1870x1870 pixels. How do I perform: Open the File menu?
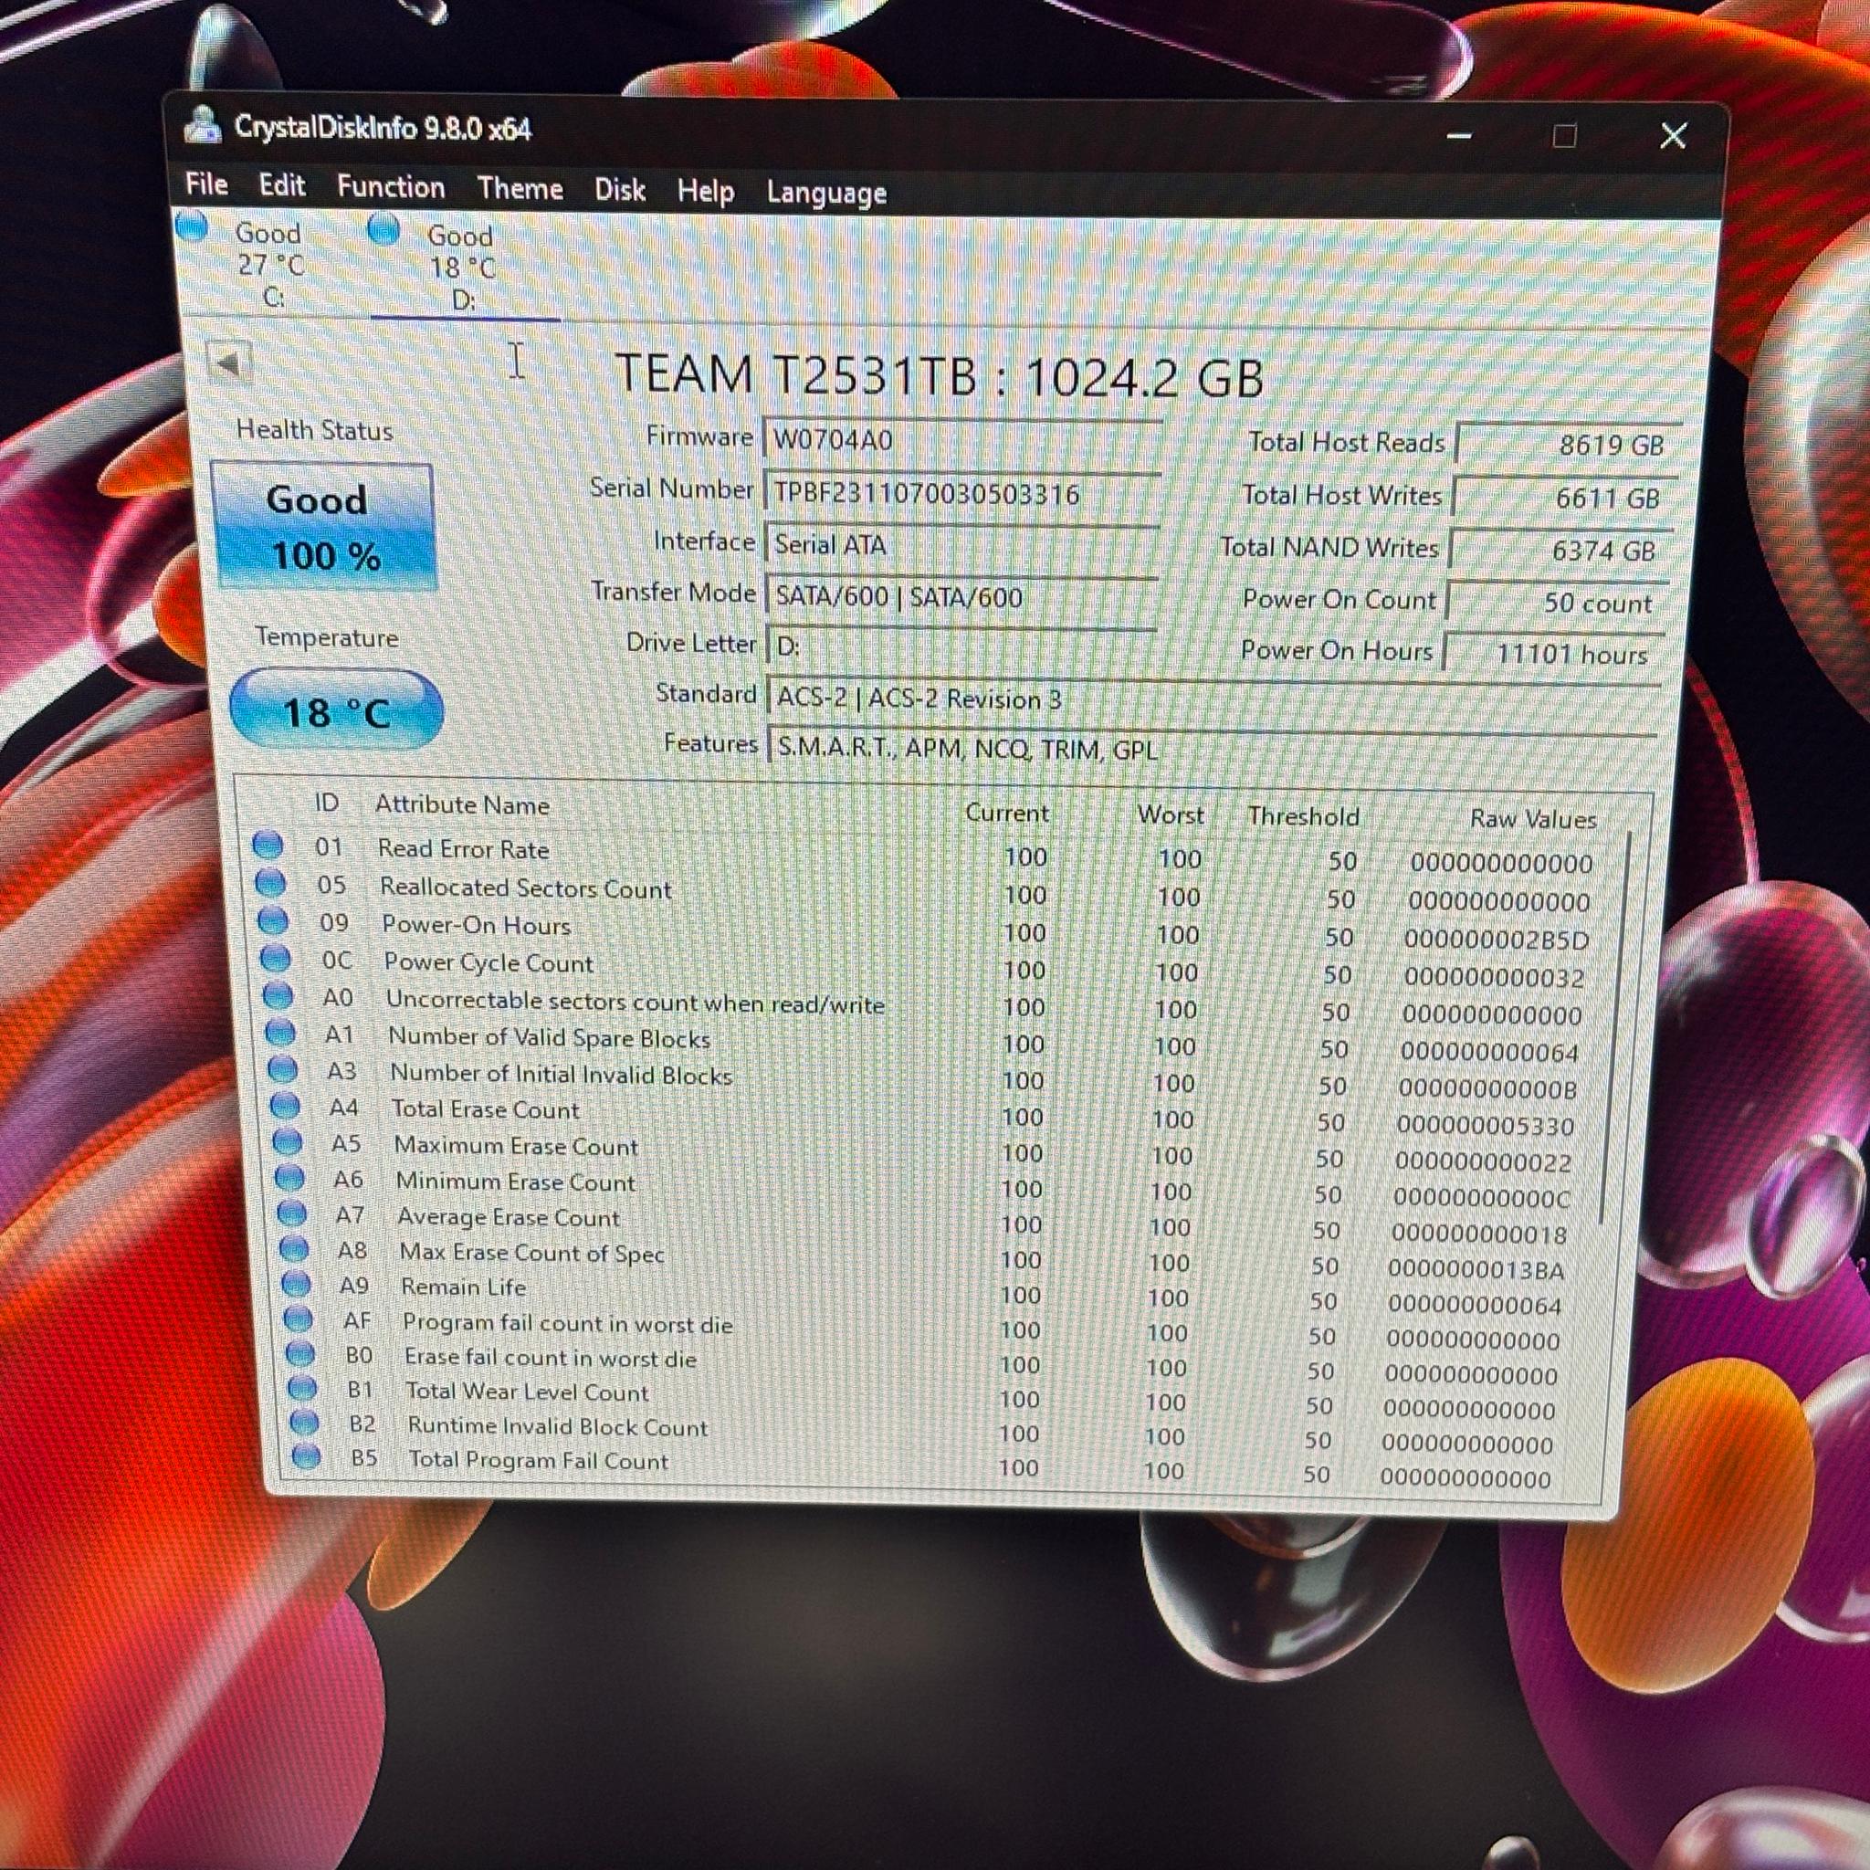click(x=207, y=184)
